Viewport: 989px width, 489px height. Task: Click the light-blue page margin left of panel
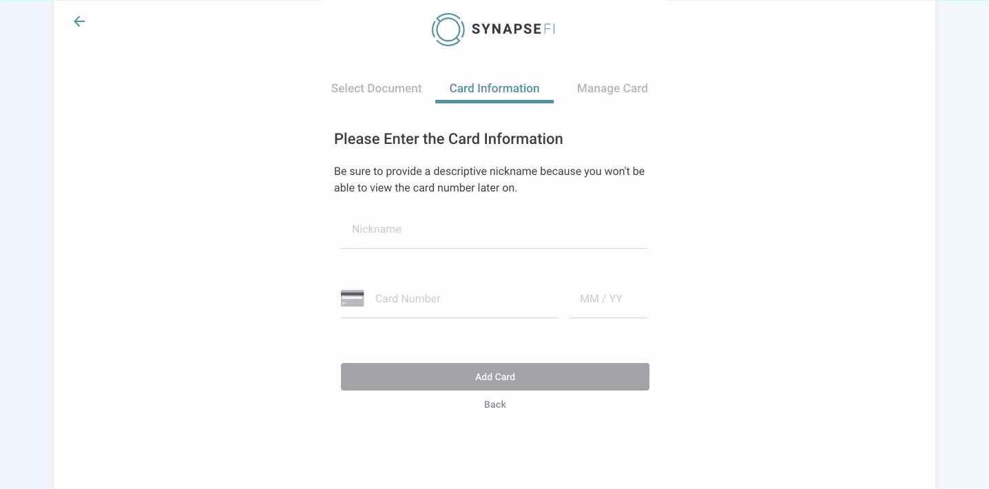pos(26,244)
